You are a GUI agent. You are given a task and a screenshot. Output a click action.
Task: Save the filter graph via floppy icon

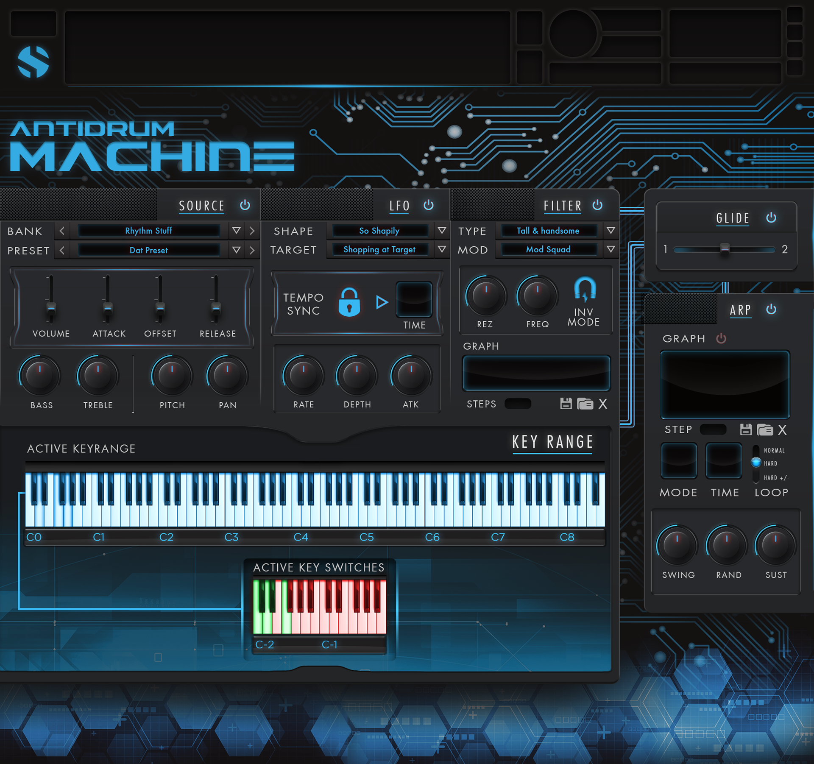(566, 404)
